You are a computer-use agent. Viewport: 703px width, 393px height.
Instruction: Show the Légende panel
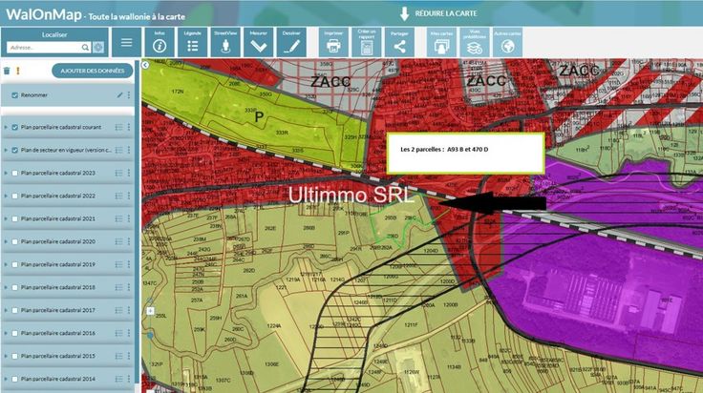193,45
